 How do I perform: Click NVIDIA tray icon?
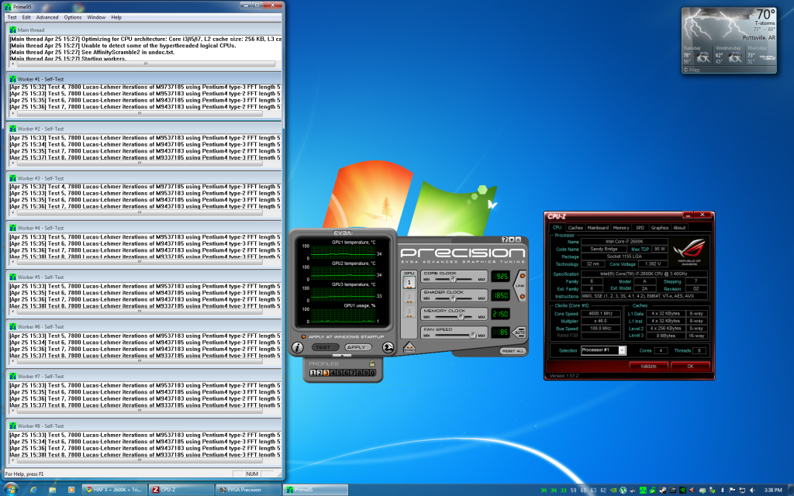click(x=613, y=490)
